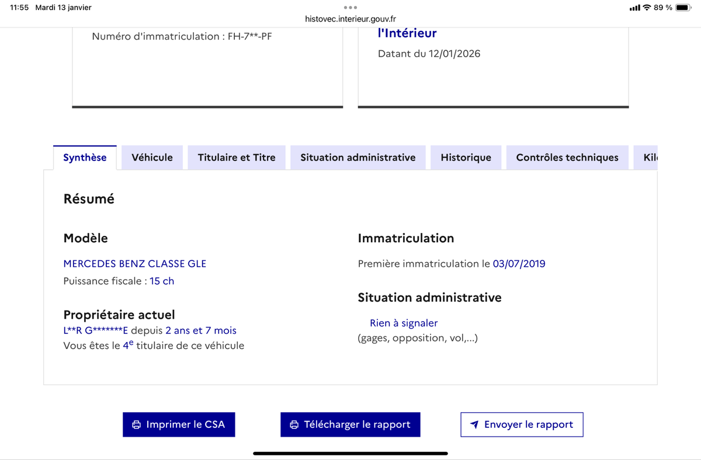
Task: Open the partially hidden tab after Contrôles techniques
Action: point(650,158)
